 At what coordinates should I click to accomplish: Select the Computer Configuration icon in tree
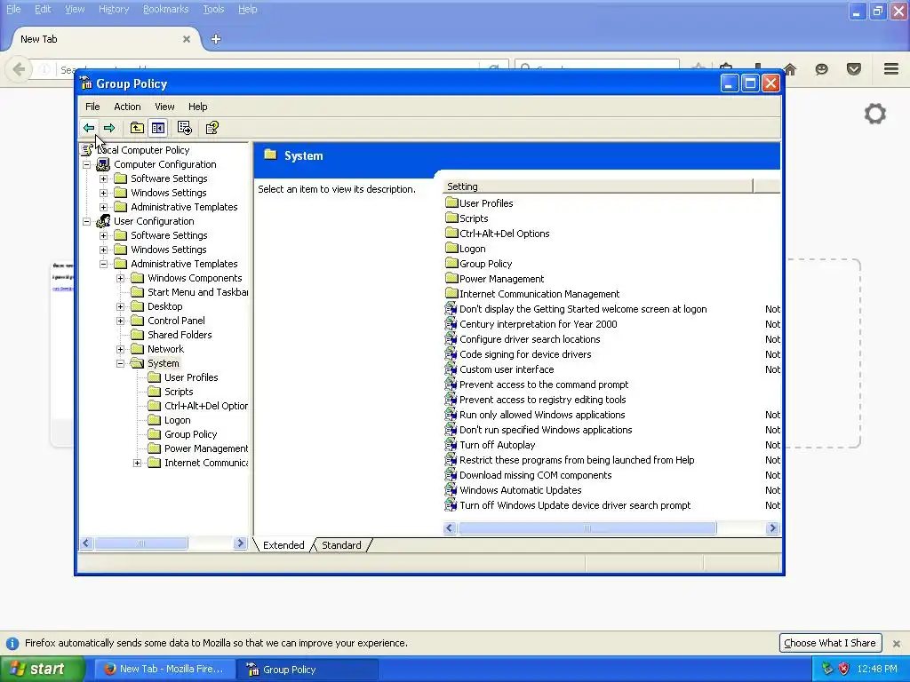click(103, 164)
